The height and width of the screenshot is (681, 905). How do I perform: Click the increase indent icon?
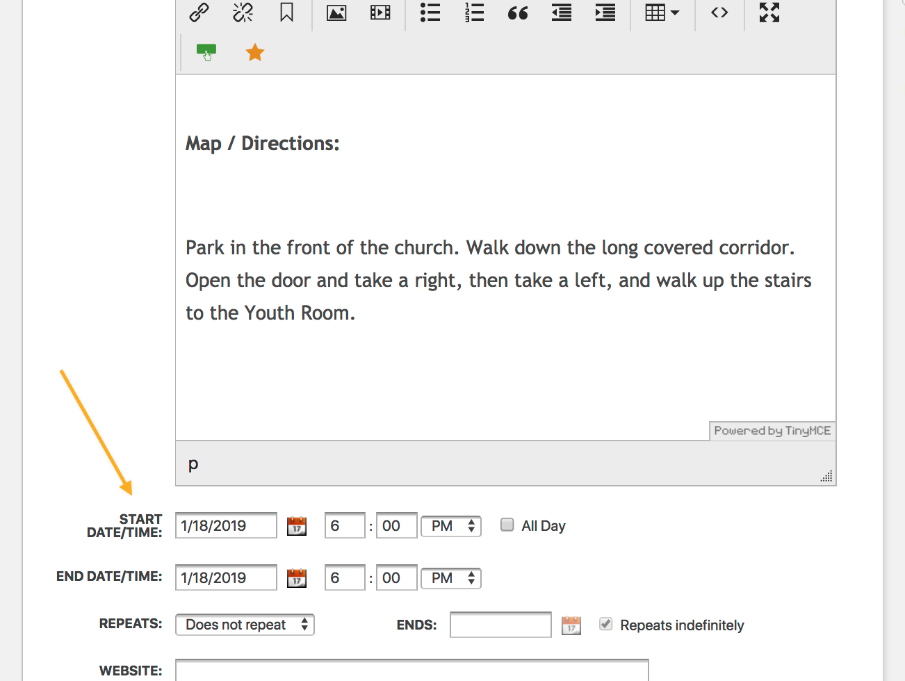point(605,13)
